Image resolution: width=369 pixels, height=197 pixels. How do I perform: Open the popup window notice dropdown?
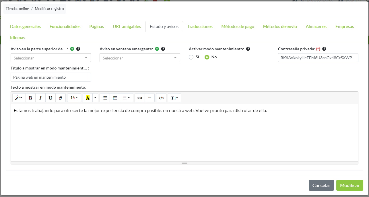140,58
